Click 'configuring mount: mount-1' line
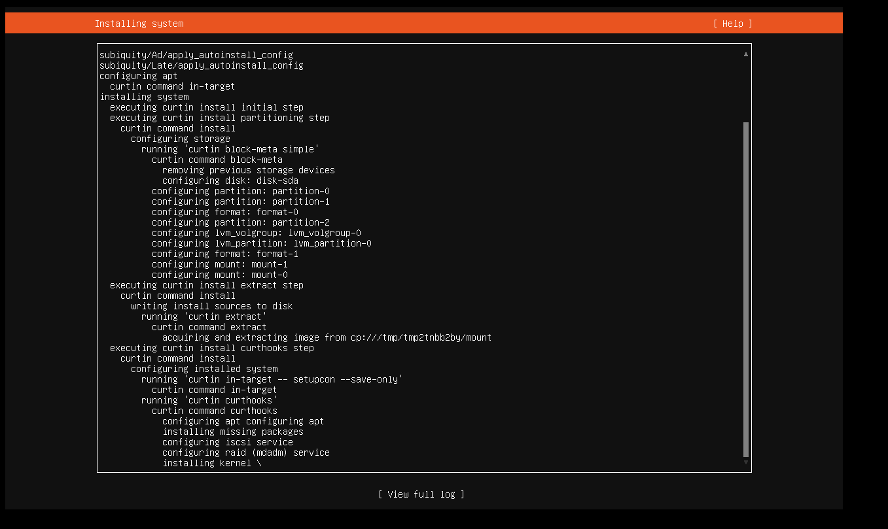Screen dimensions: 888x529 tap(220, 264)
